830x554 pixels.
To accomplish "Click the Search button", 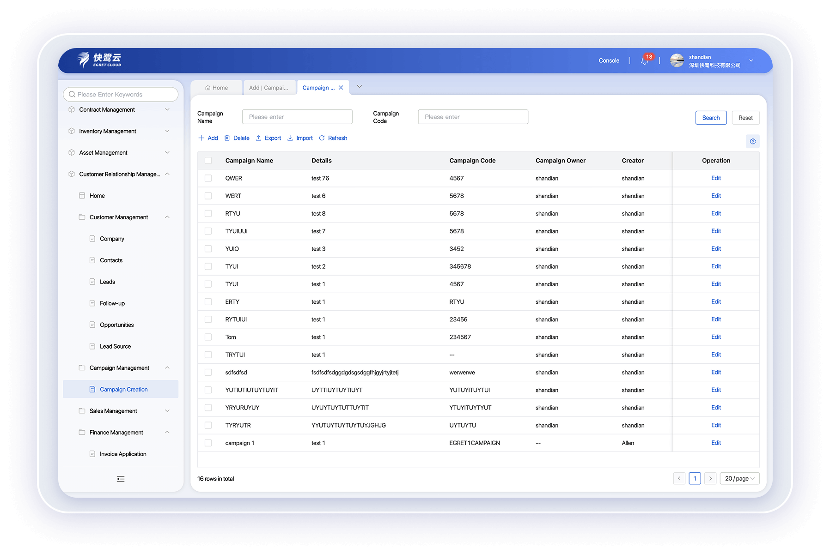I will 711,117.
